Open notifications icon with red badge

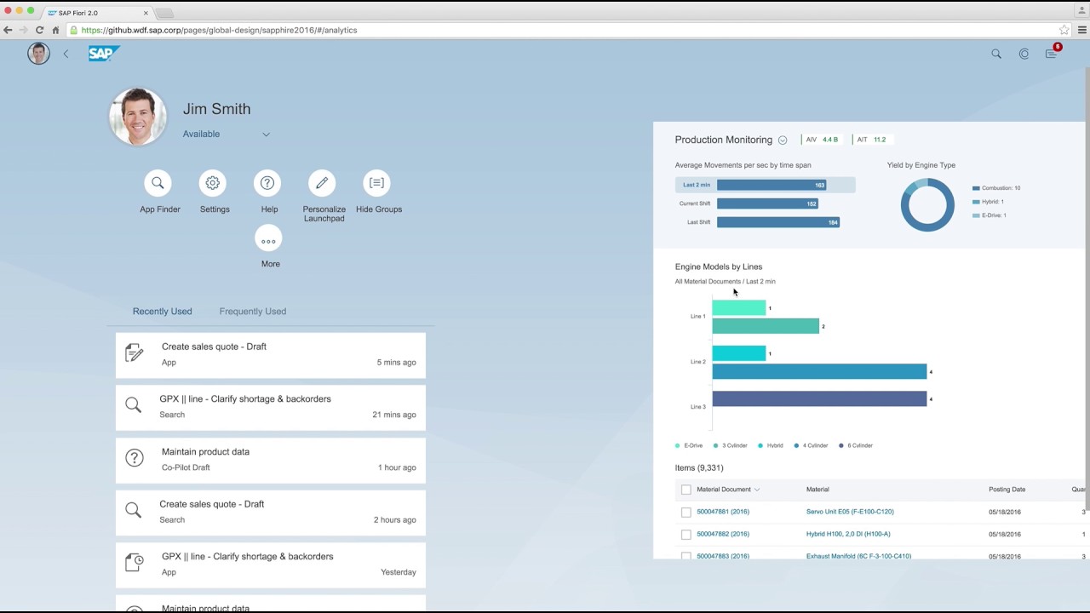point(1053,53)
